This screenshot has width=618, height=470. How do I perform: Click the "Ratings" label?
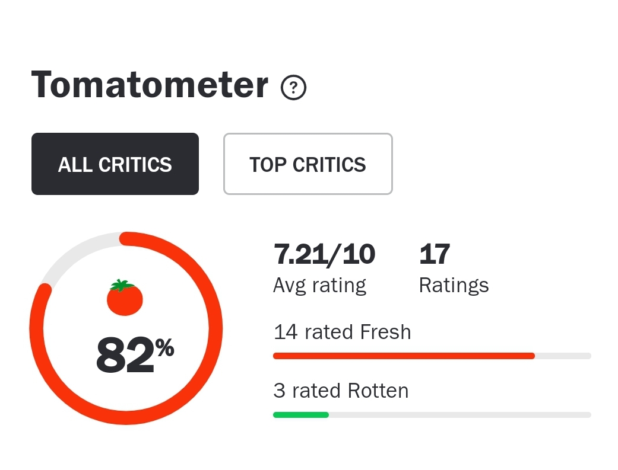point(454,285)
